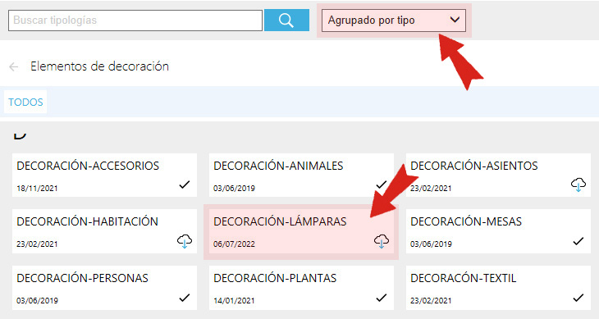Click the back arrow beside Elementos de decoración

pos(13,67)
